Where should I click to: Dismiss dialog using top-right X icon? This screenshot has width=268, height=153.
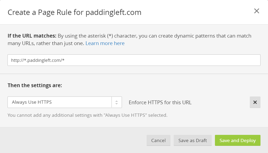click(x=256, y=11)
